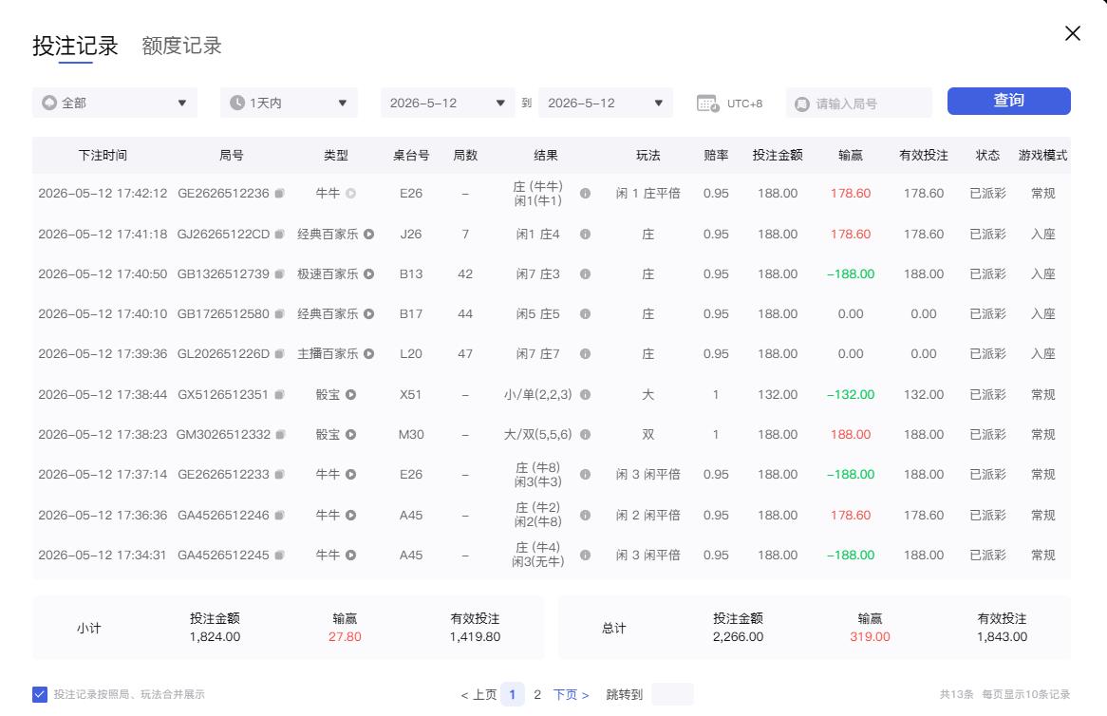Uncheck 投注记录按照局、玩法合并展示 checkbox
The width and height of the screenshot is (1107, 716).
click(x=40, y=694)
